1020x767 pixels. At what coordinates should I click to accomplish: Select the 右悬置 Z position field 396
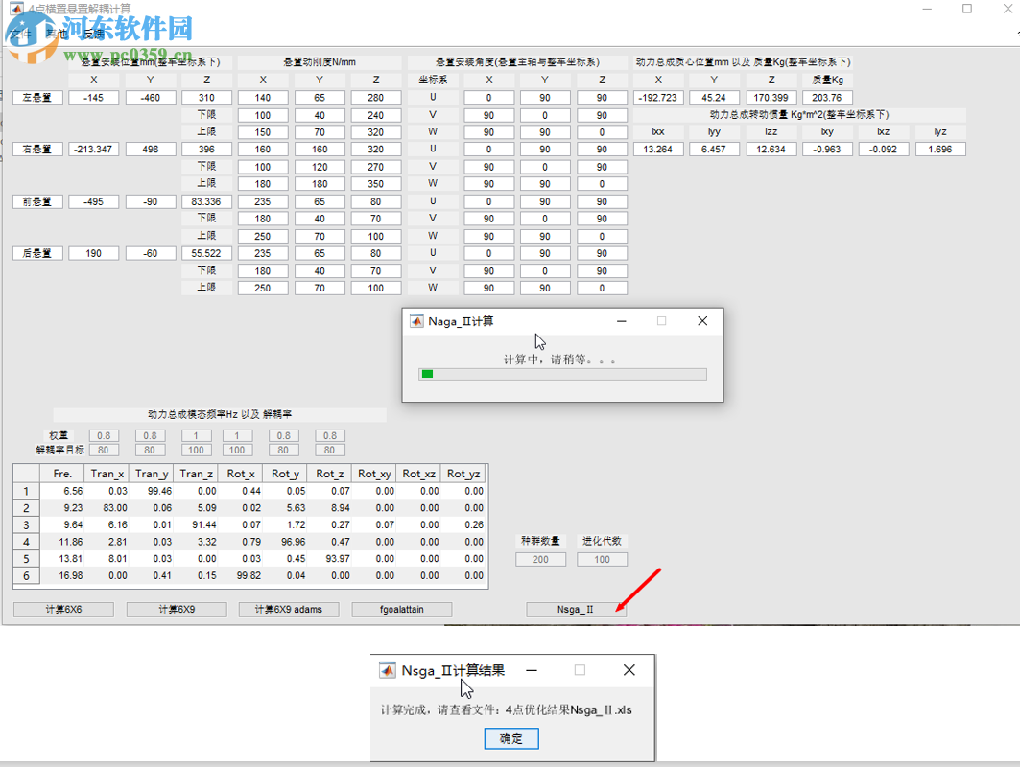[x=207, y=149]
